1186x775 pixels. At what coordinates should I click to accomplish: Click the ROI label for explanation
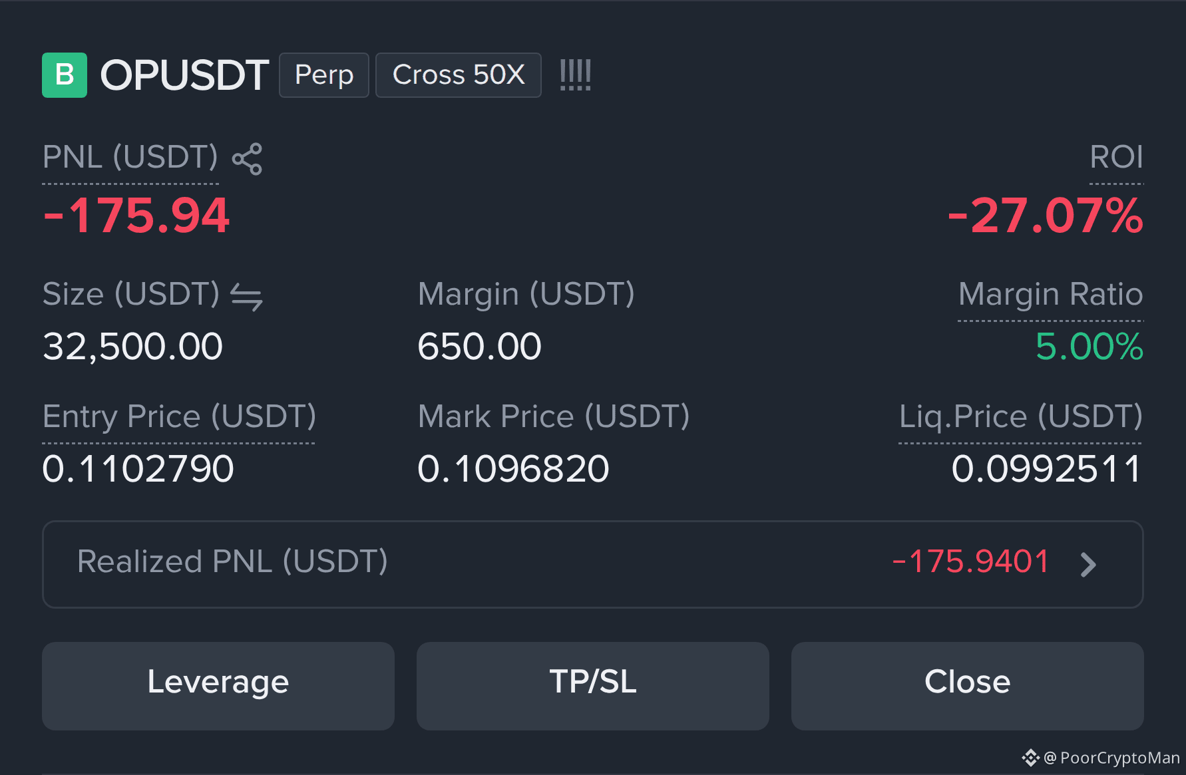tap(1116, 158)
